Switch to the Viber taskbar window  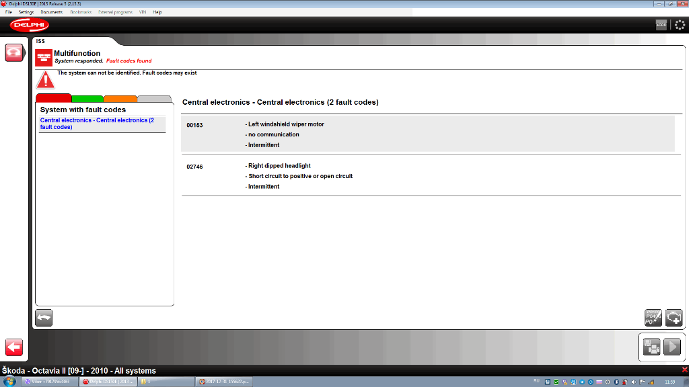(x=50, y=382)
